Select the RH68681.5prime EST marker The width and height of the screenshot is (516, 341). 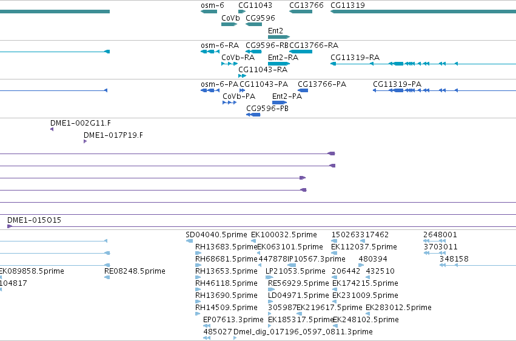[x=198, y=265]
